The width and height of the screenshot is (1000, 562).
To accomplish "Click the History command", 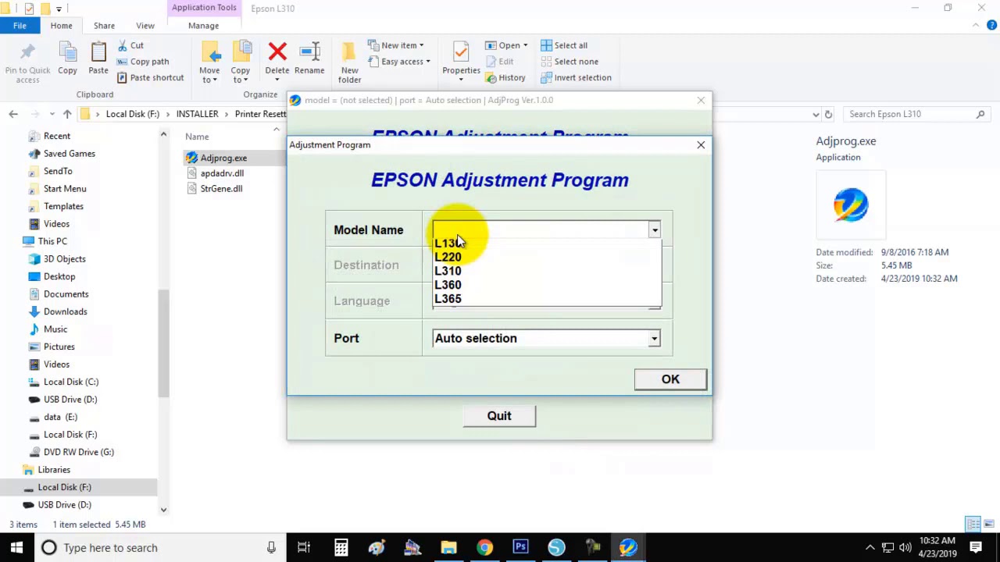I will pyautogui.click(x=505, y=77).
